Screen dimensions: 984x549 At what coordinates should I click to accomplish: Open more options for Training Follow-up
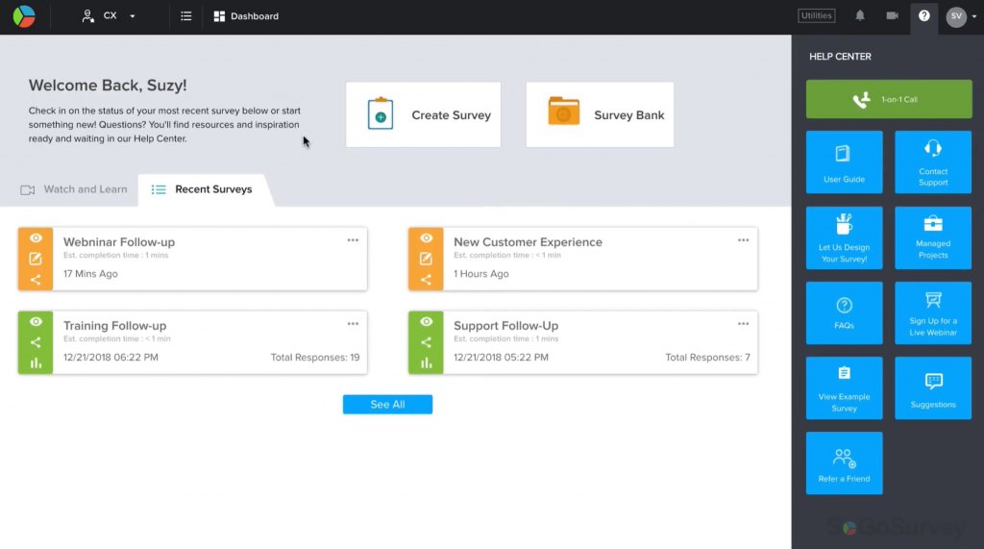click(x=353, y=324)
